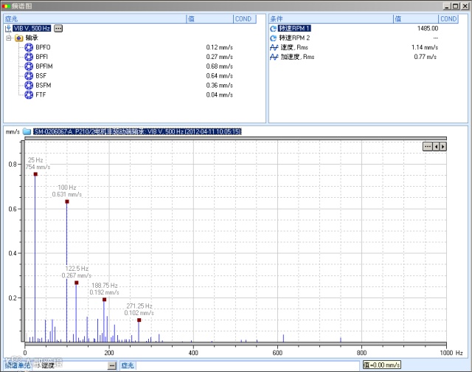Click the horizontal bar above the chart
This screenshot has height=372, width=472.
coord(236,138)
